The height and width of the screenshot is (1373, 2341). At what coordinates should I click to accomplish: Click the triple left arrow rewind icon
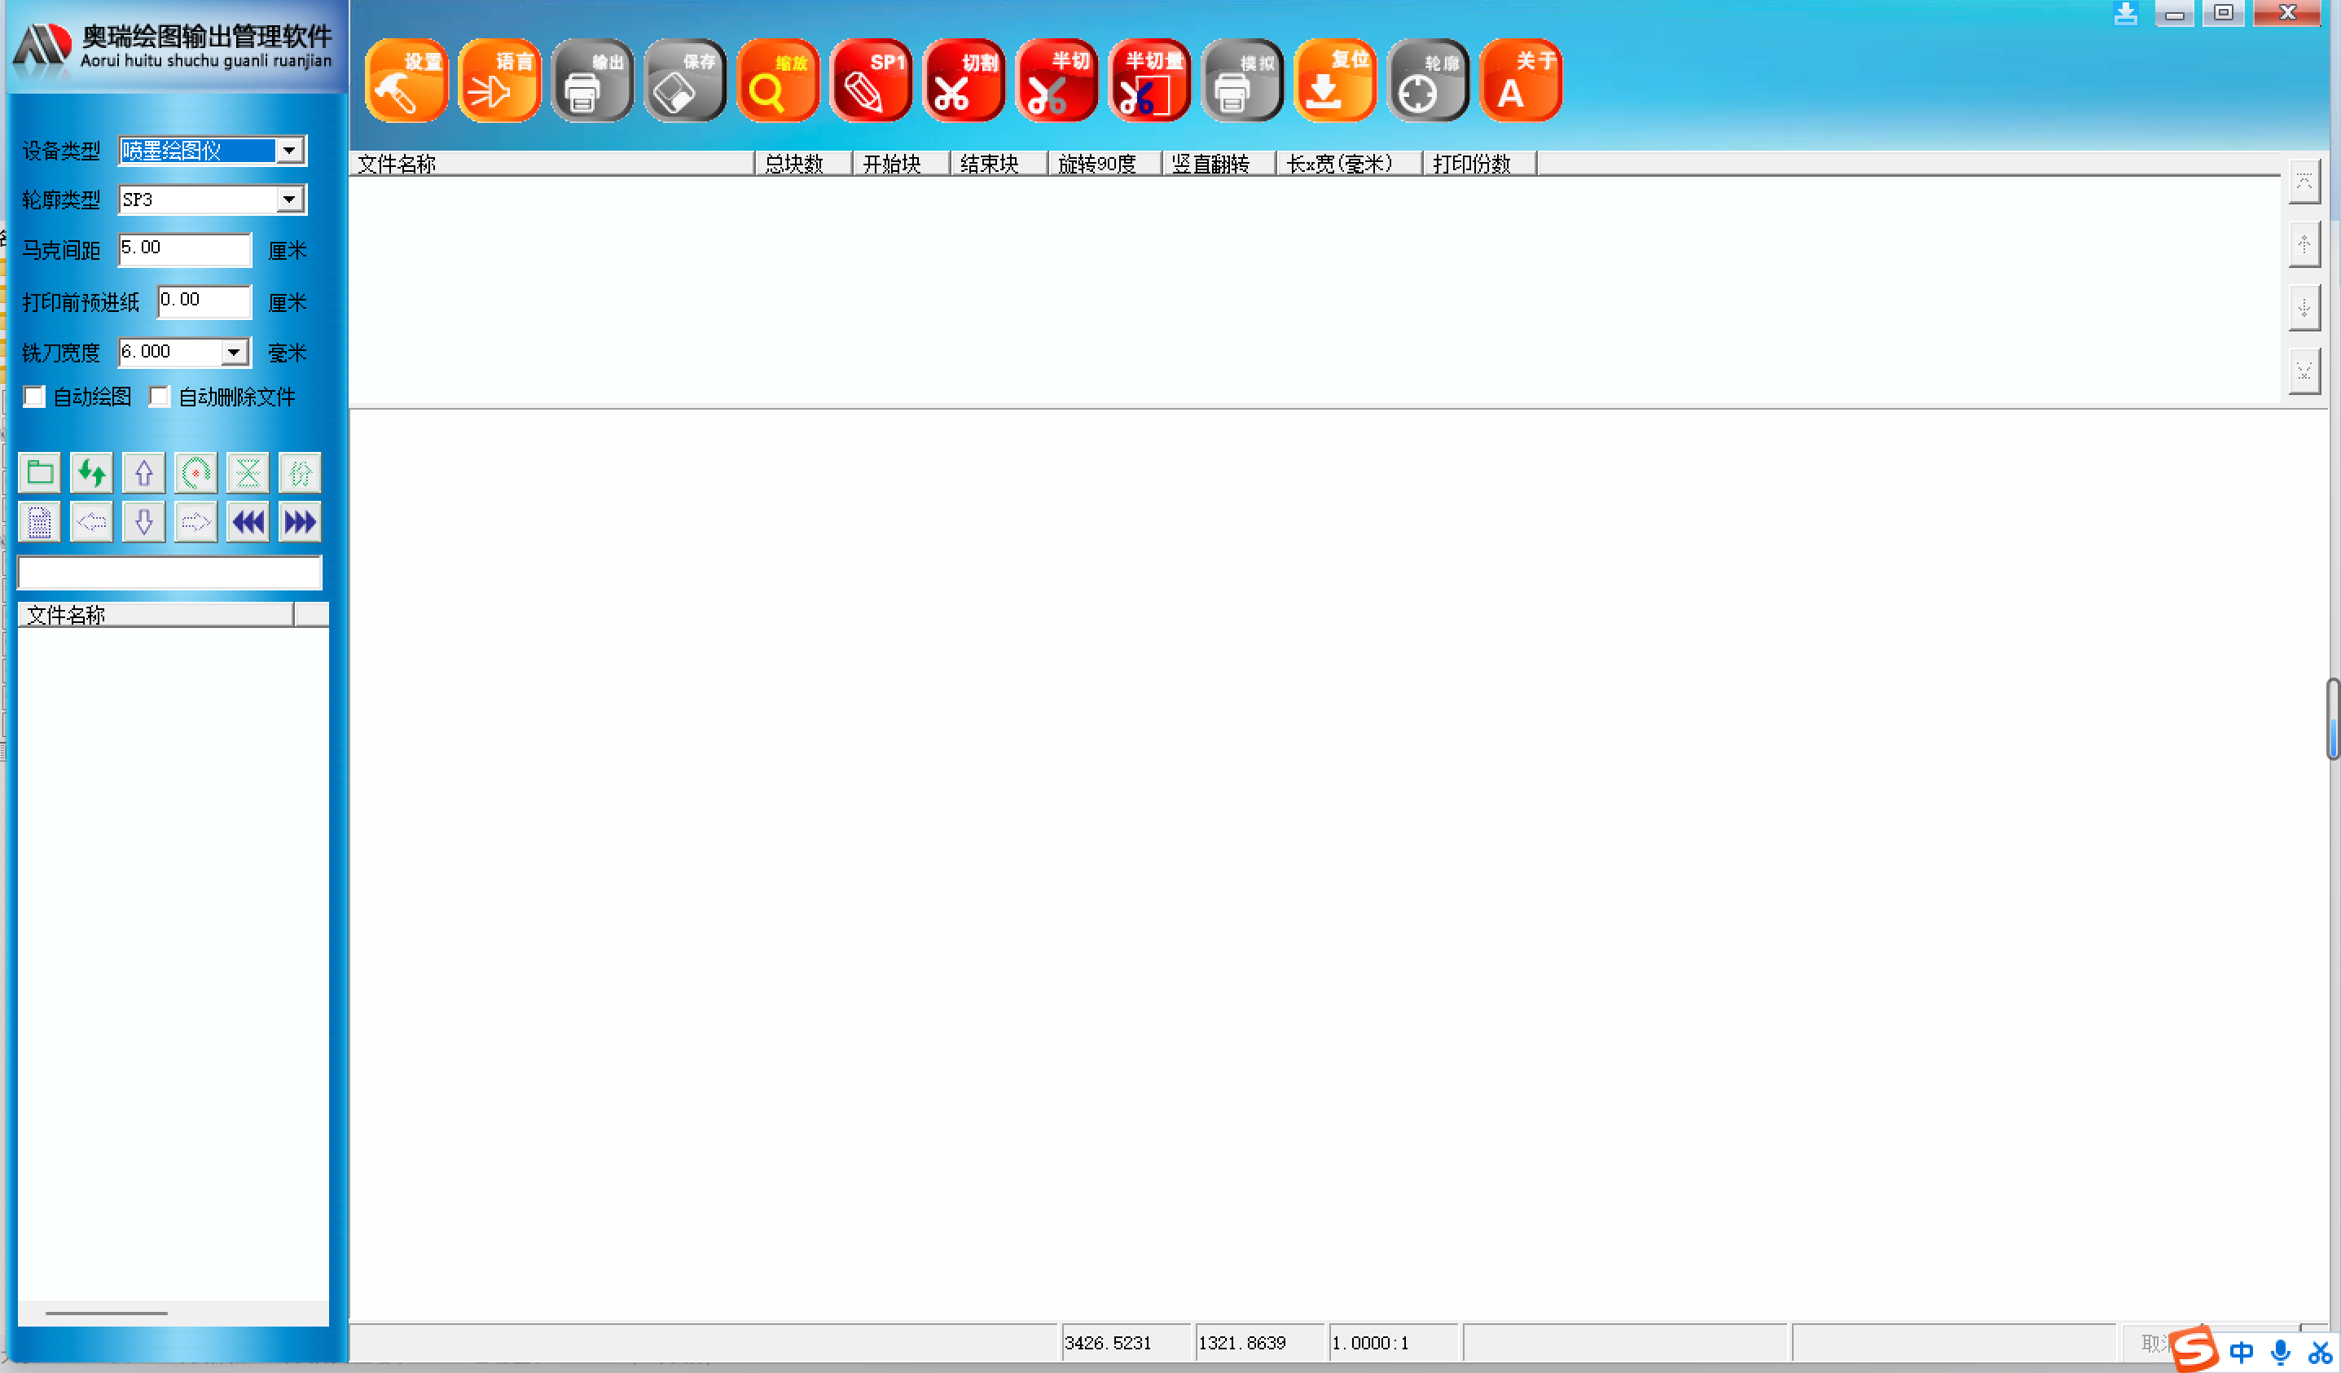click(248, 522)
